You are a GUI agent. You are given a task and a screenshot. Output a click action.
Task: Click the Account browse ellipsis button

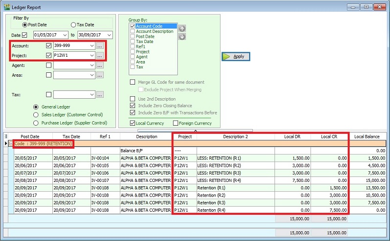coord(100,46)
